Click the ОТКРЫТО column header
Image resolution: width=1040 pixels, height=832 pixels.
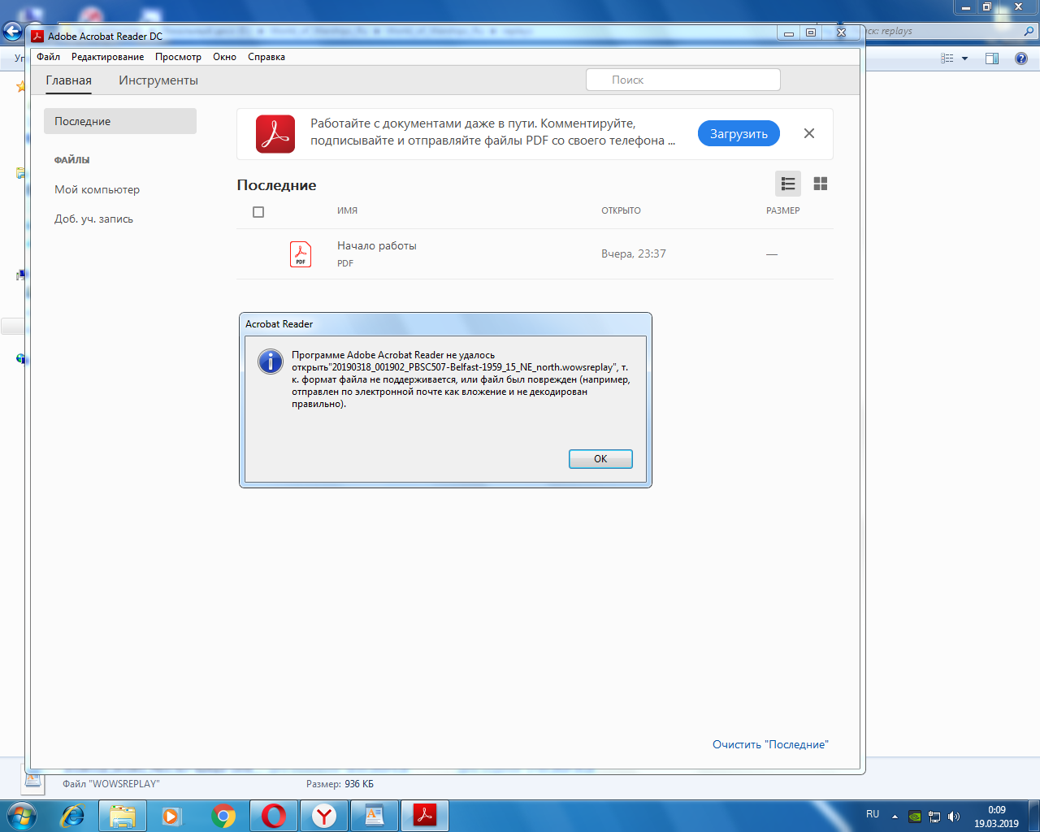[x=621, y=210]
